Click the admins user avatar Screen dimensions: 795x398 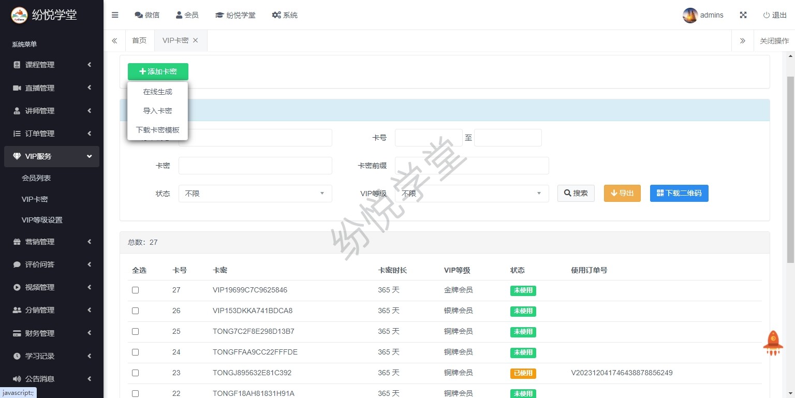click(690, 16)
